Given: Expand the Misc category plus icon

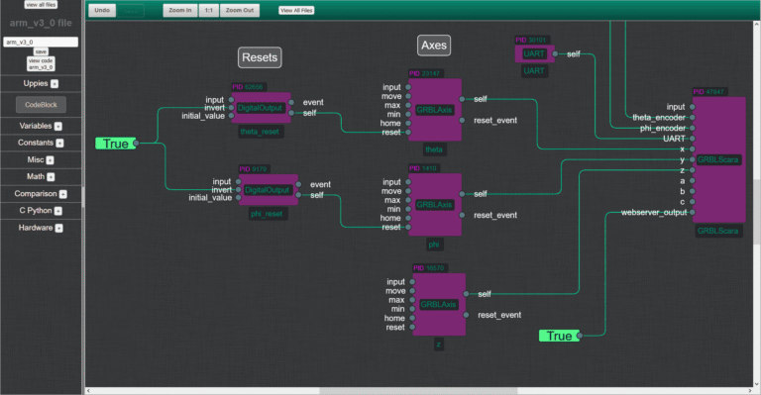Looking at the screenshot, I should [50, 160].
